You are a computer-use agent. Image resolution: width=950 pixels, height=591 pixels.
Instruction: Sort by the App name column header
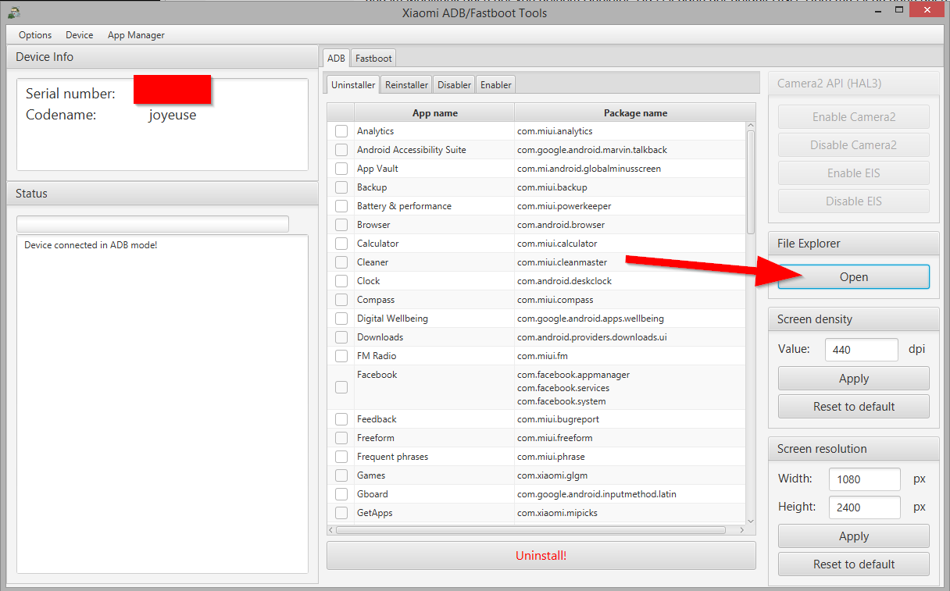coord(434,113)
